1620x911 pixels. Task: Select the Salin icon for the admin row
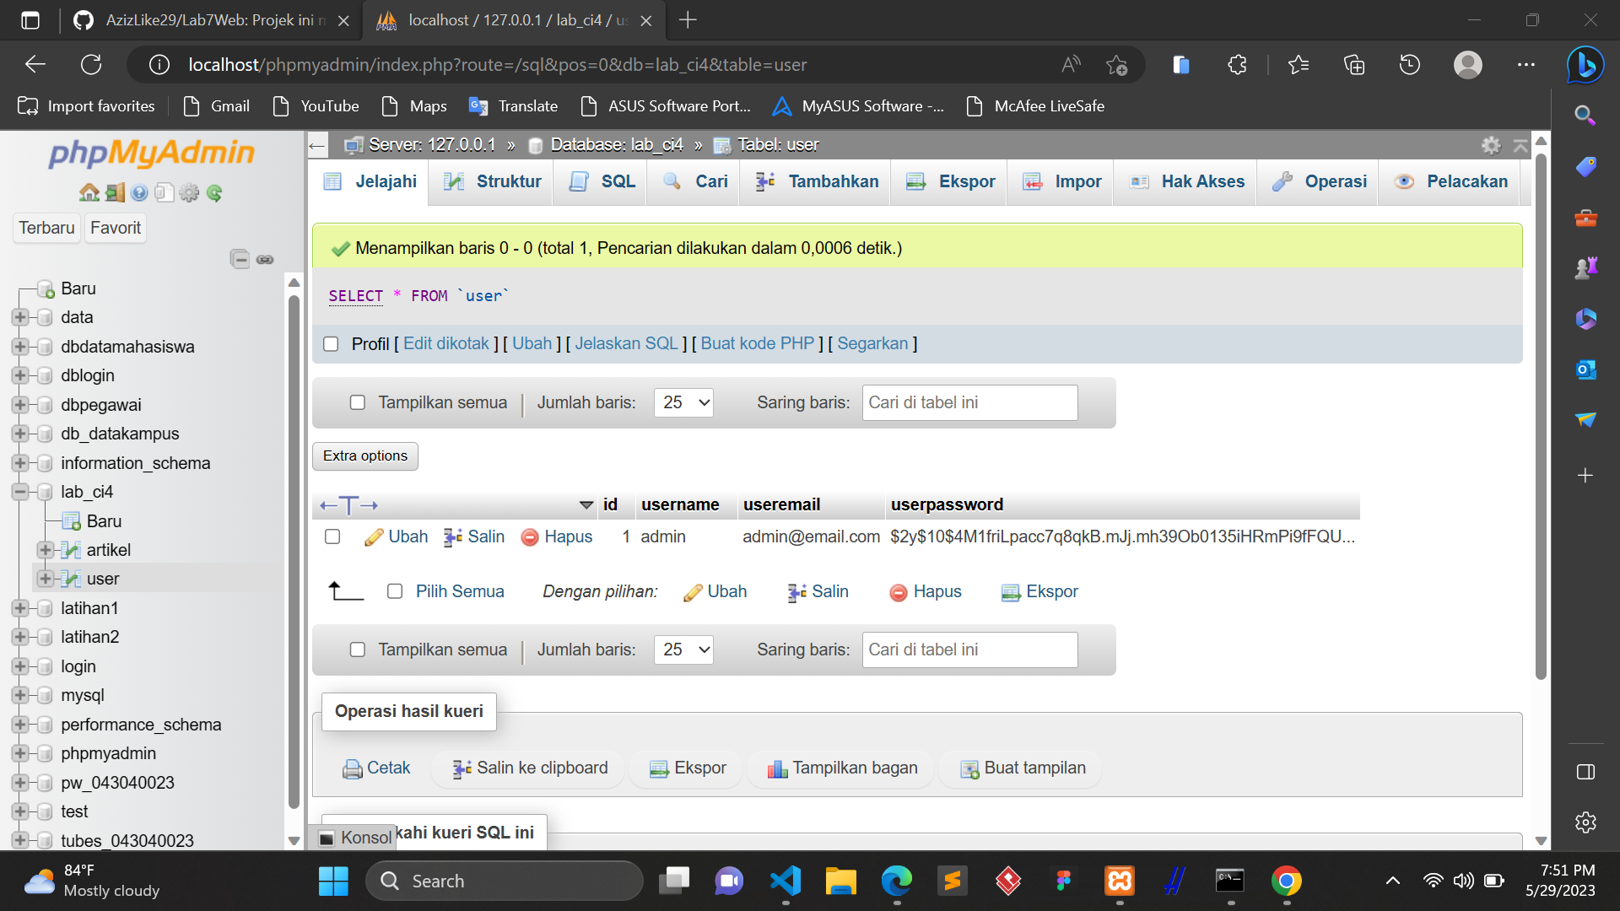[x=453, y=536]
